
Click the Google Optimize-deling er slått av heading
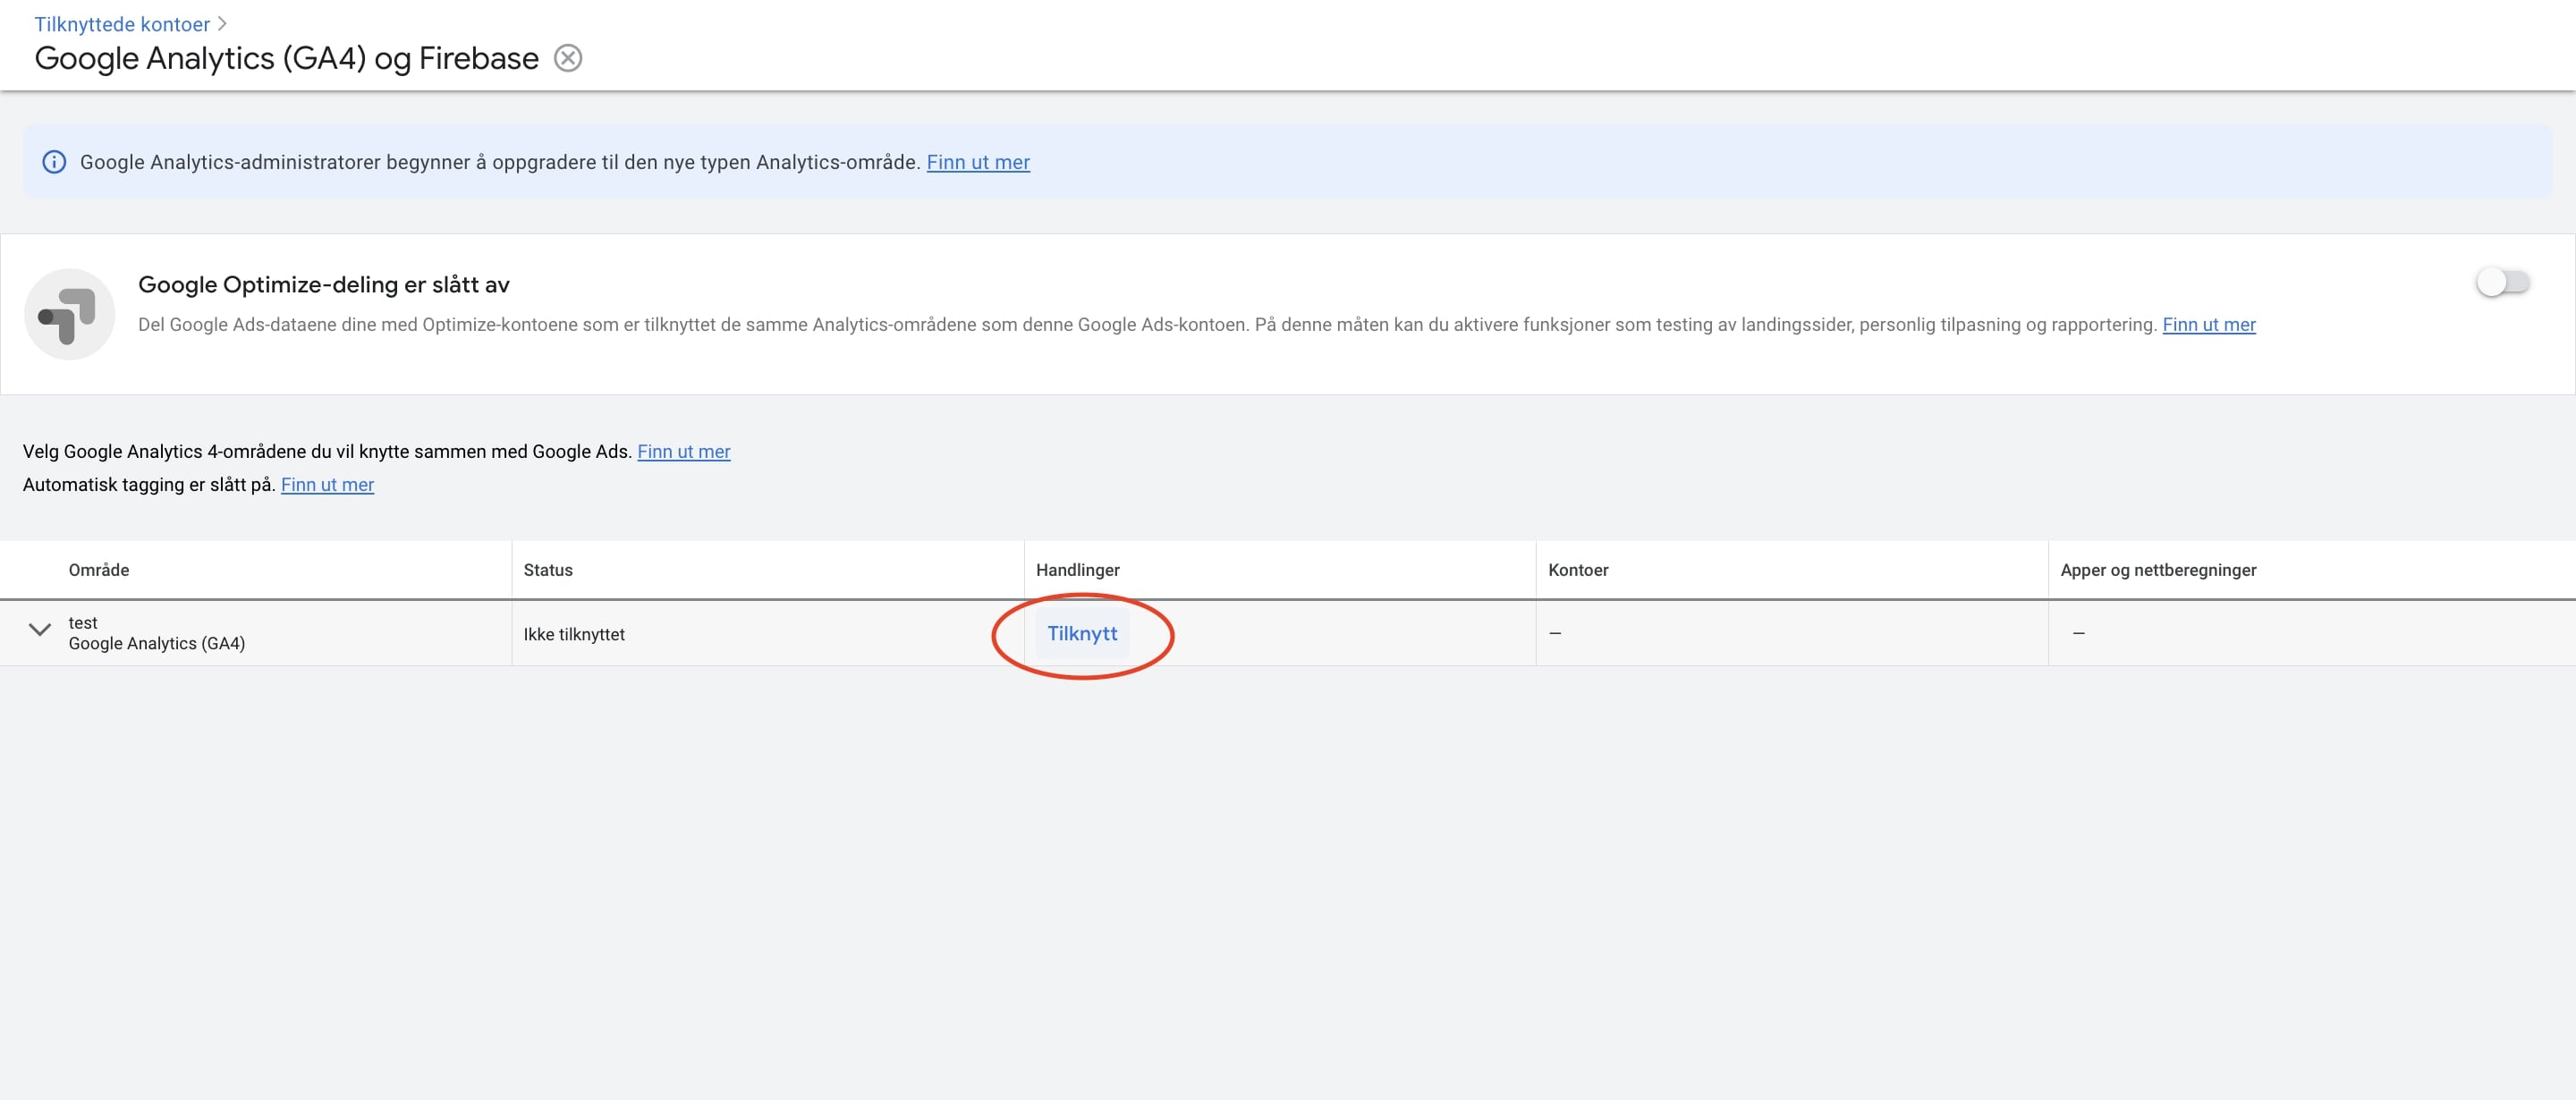(324, 285)
